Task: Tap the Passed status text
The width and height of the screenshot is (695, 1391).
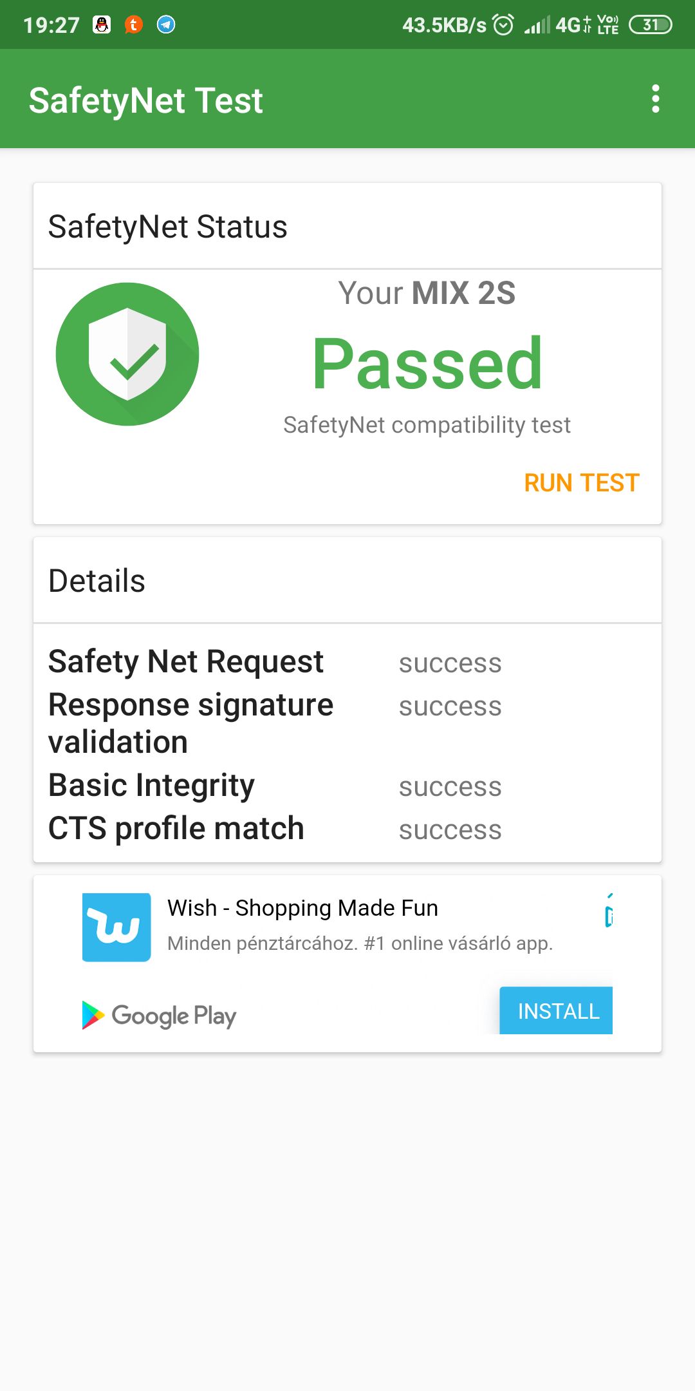Action: coord(427,364)
